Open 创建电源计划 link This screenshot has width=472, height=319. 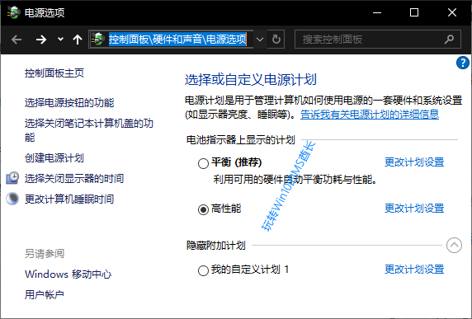[54, 158]
